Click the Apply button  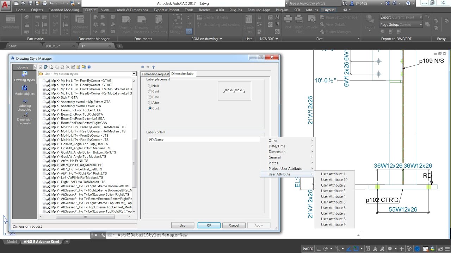[x=259, y=225]
